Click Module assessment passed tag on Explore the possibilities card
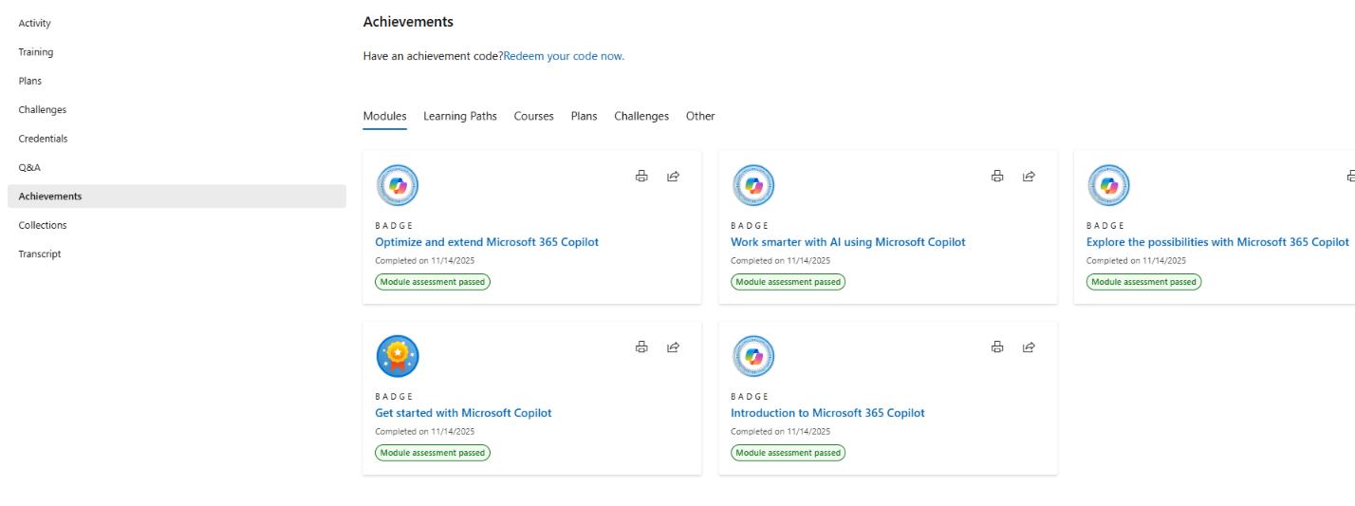This screenshot has height=506, width=1355. click(1143, 282)
